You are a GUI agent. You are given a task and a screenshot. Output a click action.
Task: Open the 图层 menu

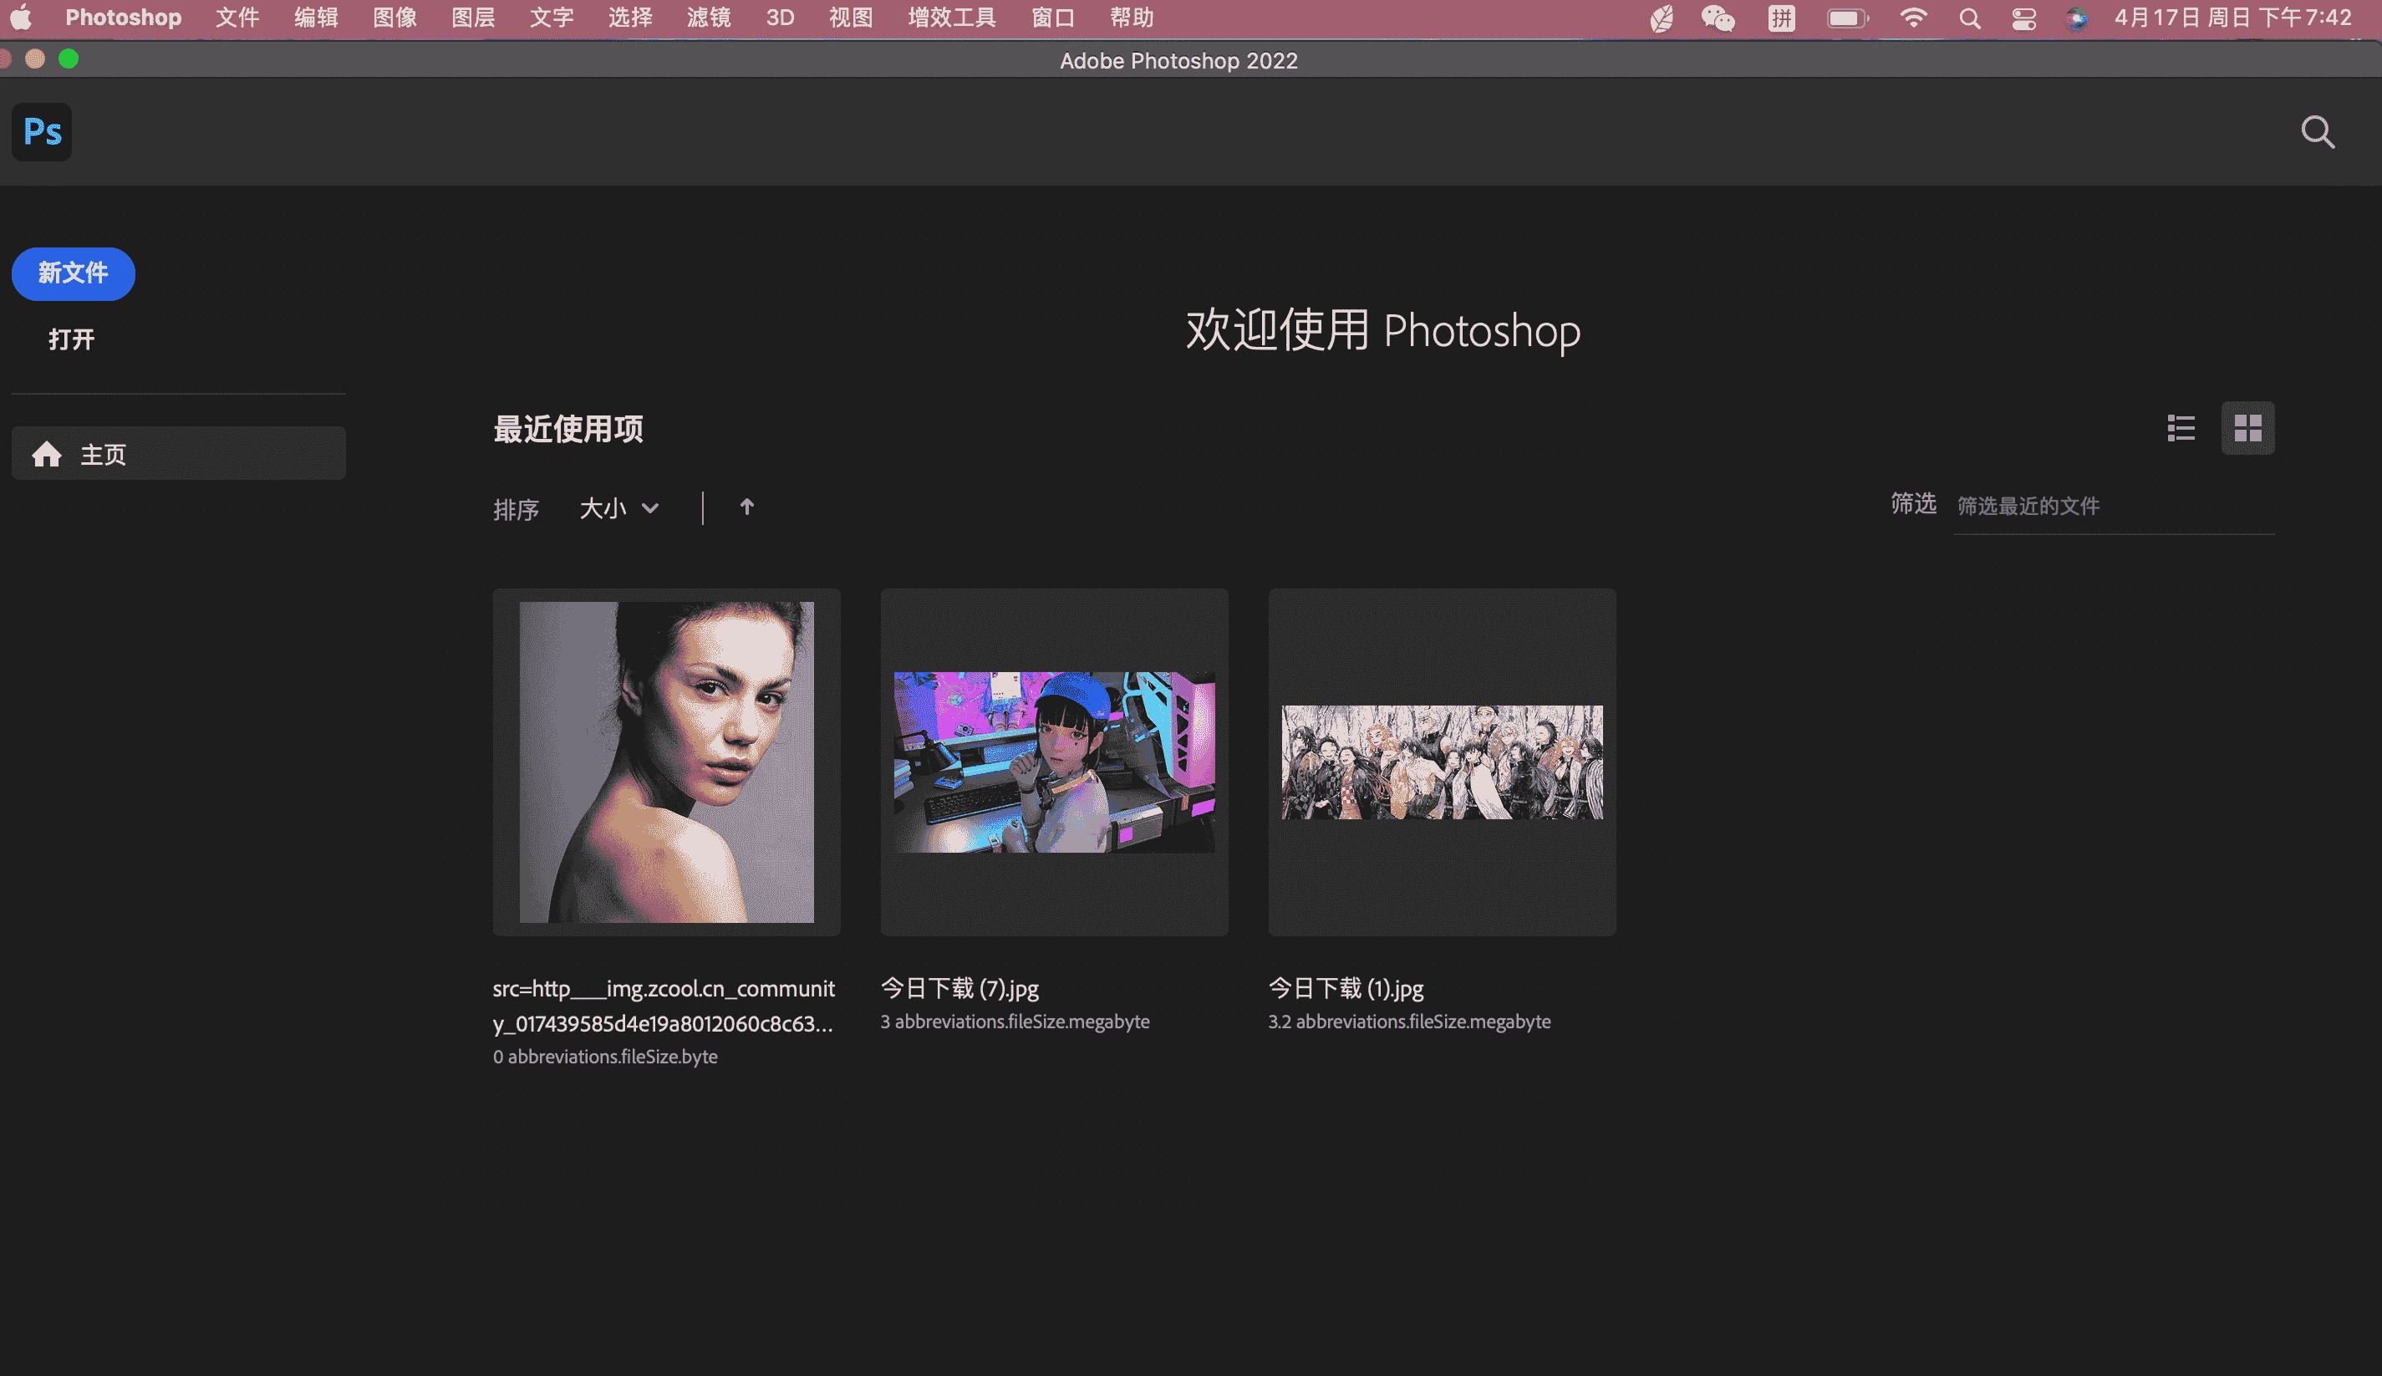click(473, 18)
